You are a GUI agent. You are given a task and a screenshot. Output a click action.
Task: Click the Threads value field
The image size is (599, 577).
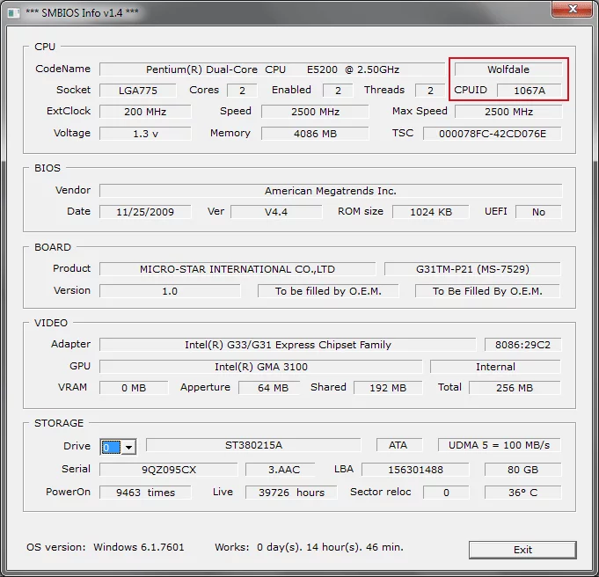point(430,91)
